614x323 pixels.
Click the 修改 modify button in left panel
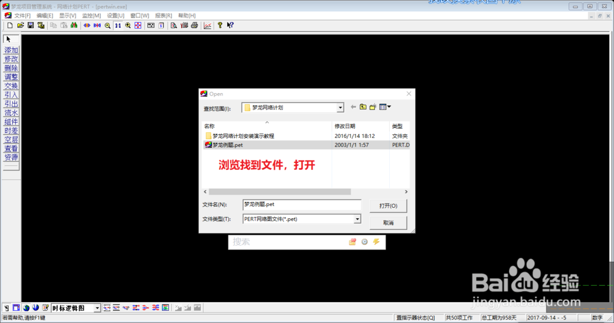pos(11,59)
